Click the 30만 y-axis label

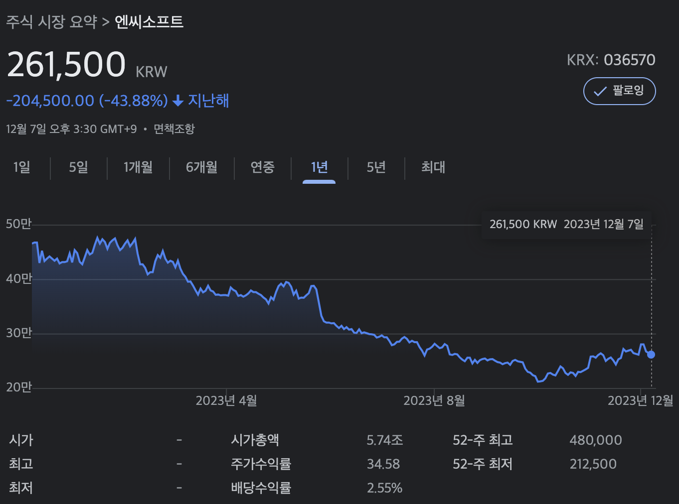18,333
